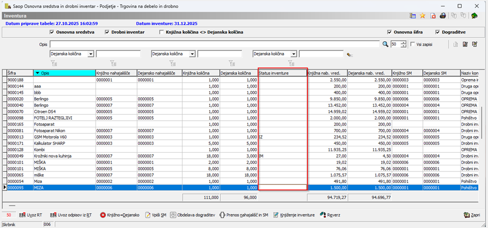Open the green help book icon
488x228 pixels.
[474, 16]
